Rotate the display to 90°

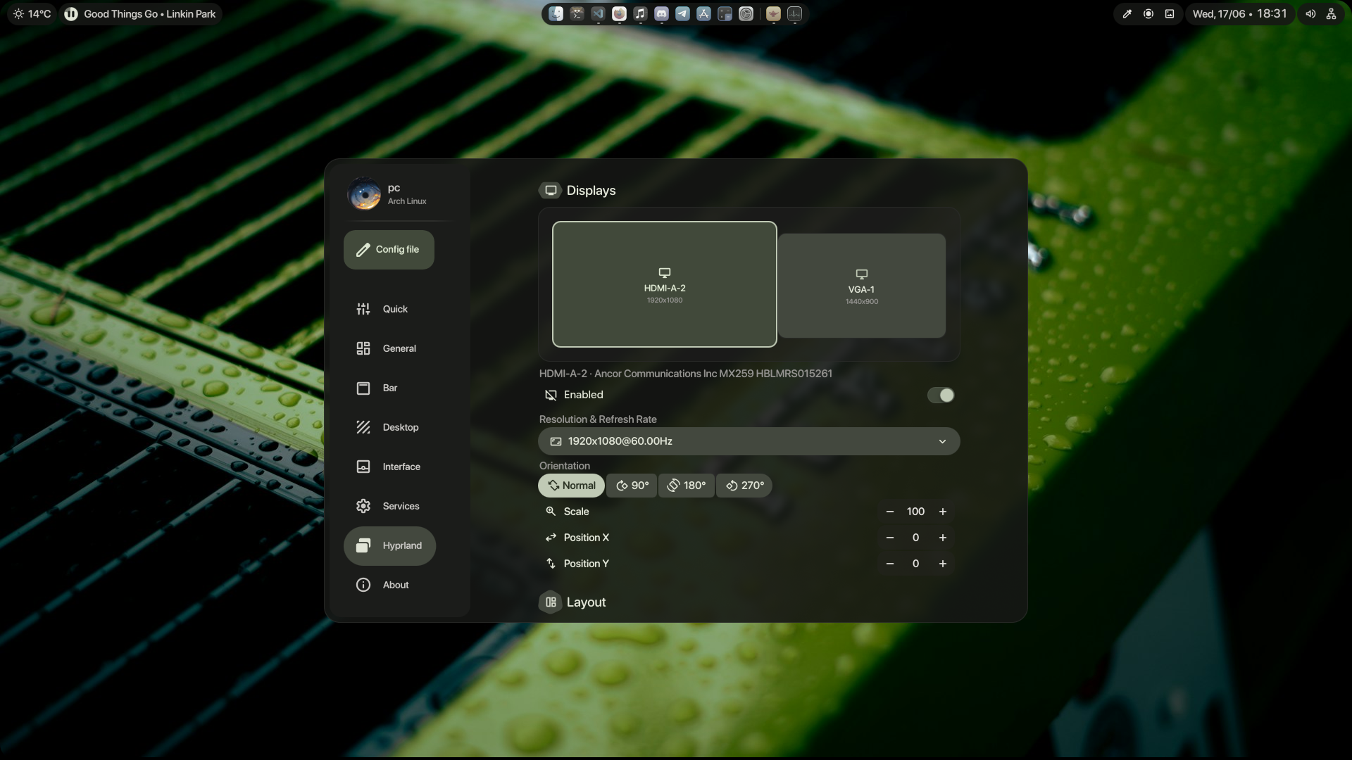pyautogui.click(x=632, y=486)
